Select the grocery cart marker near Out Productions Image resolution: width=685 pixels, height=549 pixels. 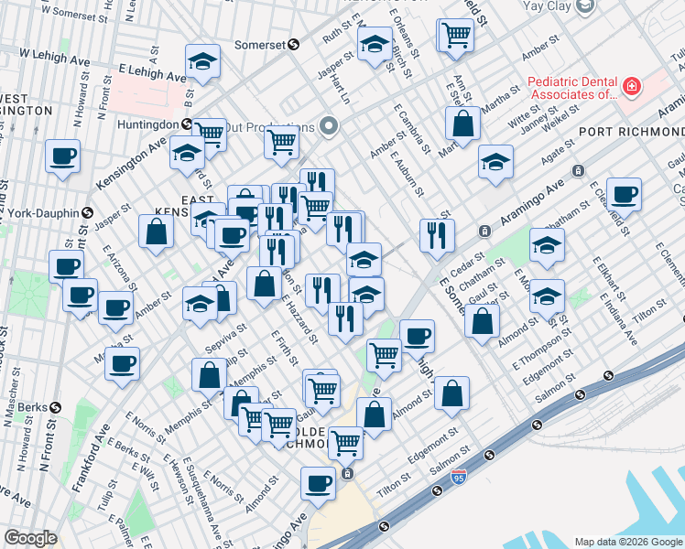[282, 144]
